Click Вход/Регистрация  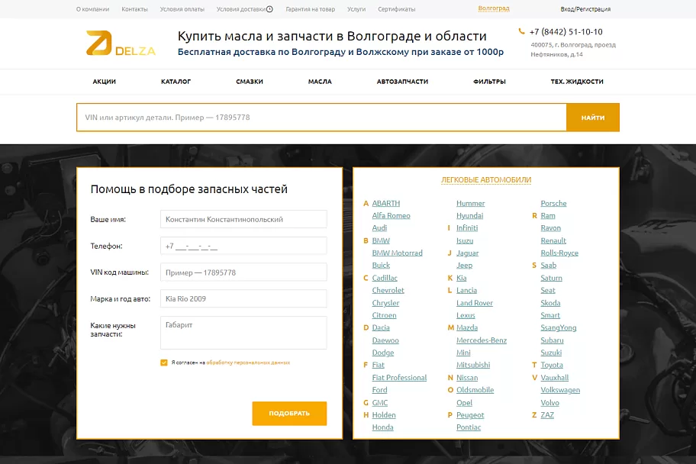click(585, 9)
